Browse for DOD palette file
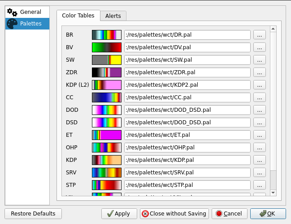Image resolution: width=291 pixels, height=224 pixels. [x=260, y=110]
